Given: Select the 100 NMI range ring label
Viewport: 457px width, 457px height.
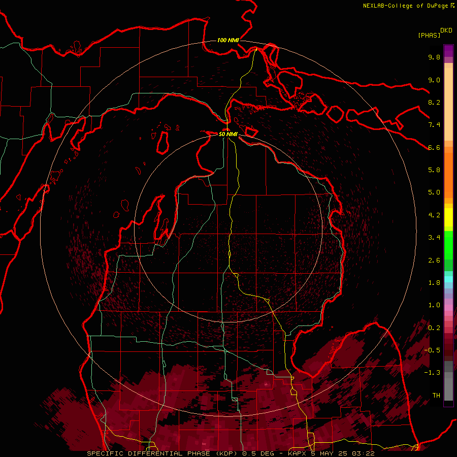Looking at the screenshot, I should (228, 40).
